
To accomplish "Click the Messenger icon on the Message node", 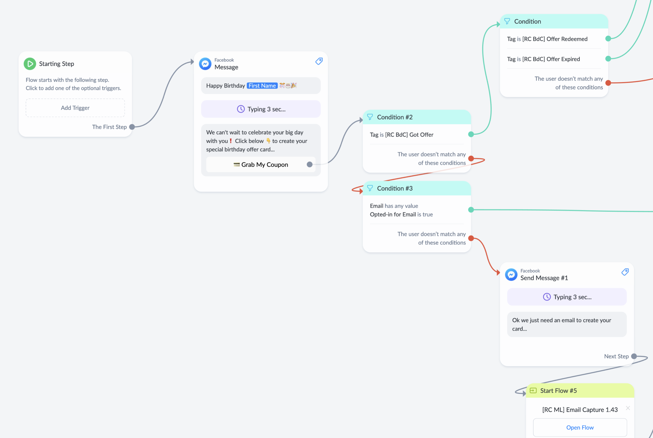I will (205, 64).
